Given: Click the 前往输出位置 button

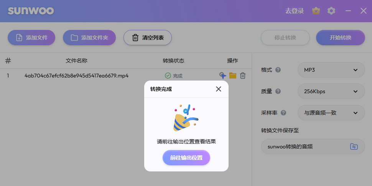Looking at the screenshot, I should tap(186, 158).
